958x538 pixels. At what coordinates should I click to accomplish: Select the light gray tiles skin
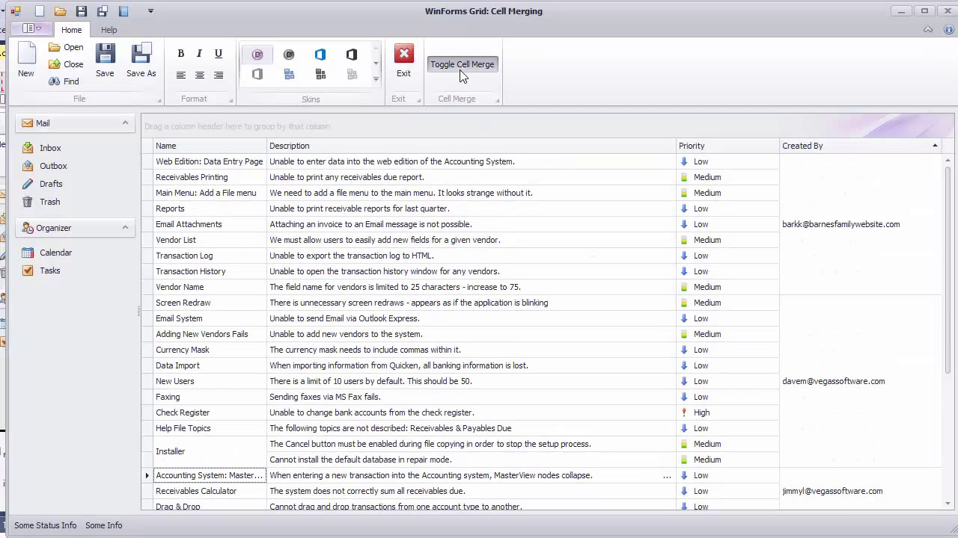352,74
